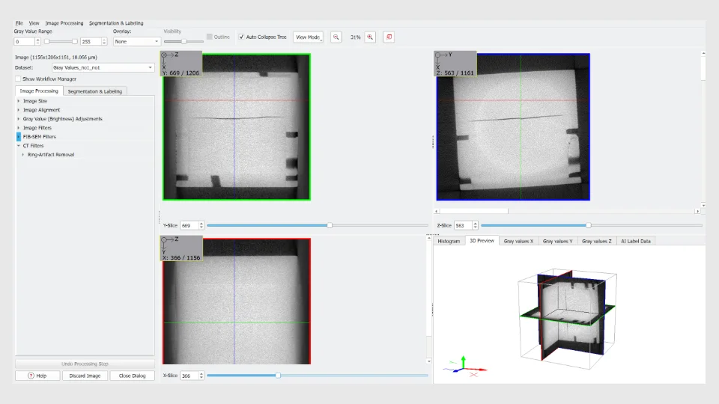This screenshot has height=404, width=719.
Task: Click the gray value minimum field showing 0
Action: [x=24, y=41]
